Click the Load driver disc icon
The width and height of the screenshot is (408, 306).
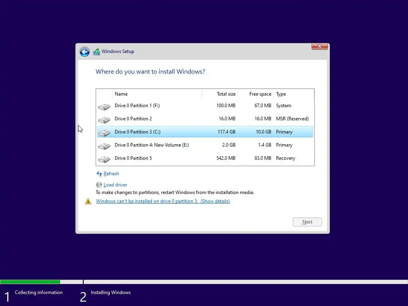(99, 185)
